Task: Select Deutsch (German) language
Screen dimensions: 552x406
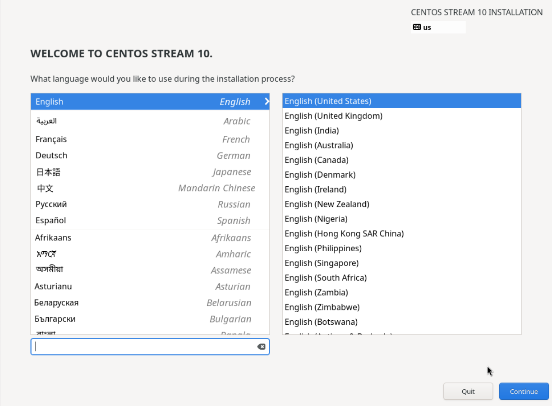Action: click(x=150, y=156)
